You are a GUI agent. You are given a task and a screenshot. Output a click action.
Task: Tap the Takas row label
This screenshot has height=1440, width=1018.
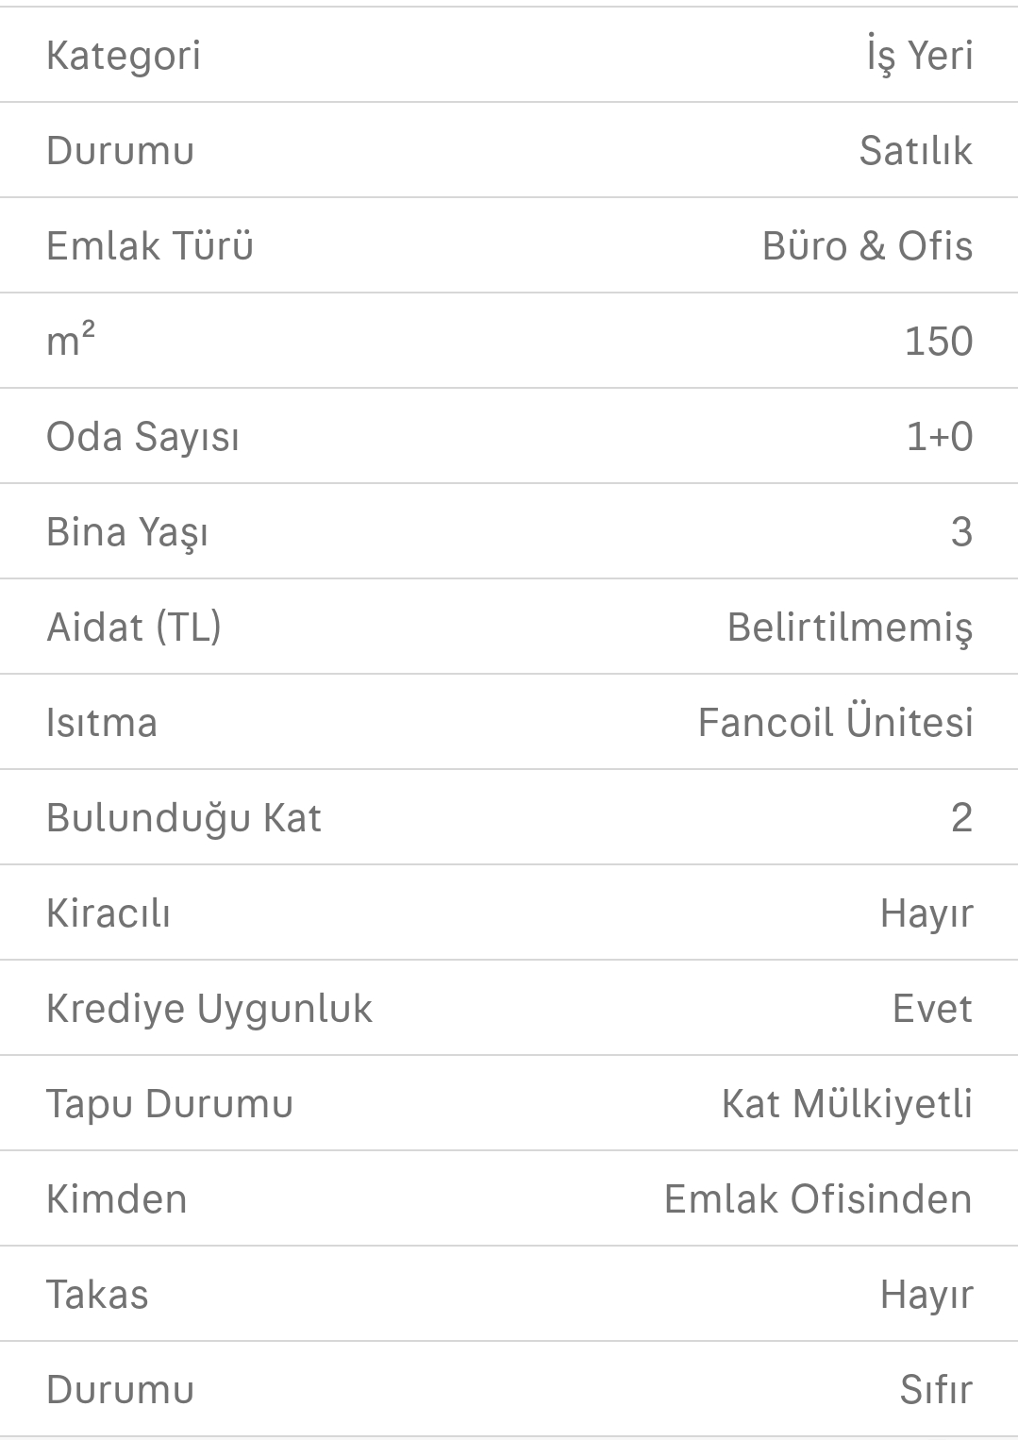pyautogui.click(x=97, y=1295)
